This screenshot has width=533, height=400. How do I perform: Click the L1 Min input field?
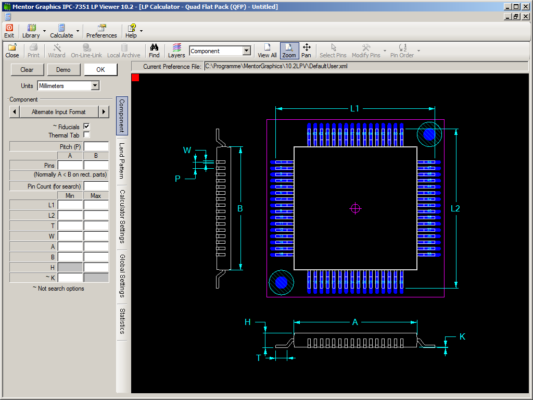click(70, 205)
